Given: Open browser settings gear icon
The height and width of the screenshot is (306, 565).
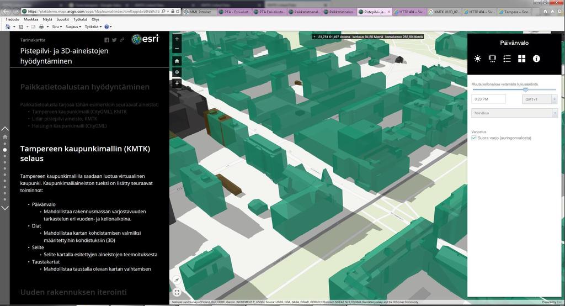Looking at the screenshot, I should click(560, 12).
